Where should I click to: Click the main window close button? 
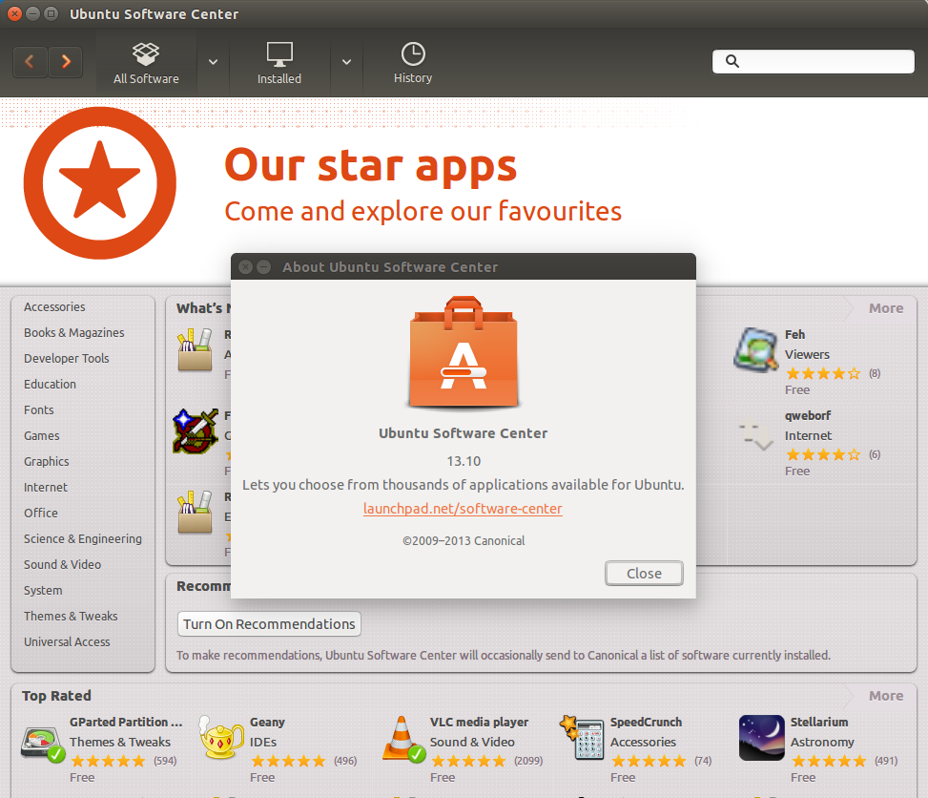click(x=15, y=13)
